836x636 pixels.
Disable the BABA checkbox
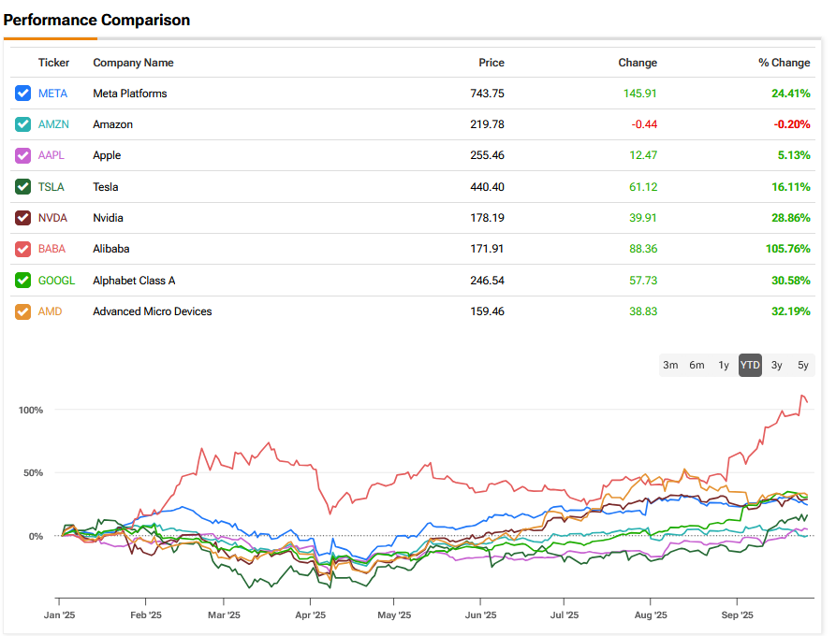(22, 249)
